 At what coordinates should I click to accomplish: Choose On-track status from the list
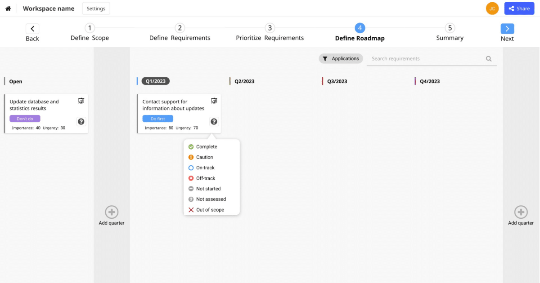coord(205,168)
